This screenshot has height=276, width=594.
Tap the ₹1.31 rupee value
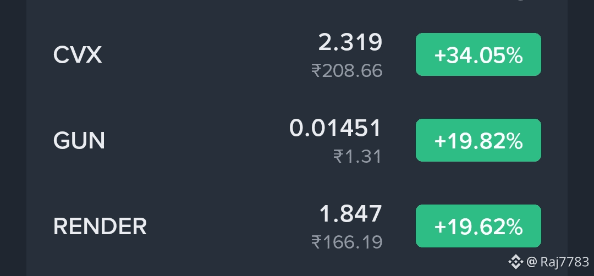357,156
